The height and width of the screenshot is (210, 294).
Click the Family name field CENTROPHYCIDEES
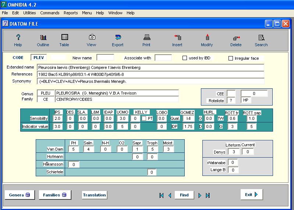[117, 99]
